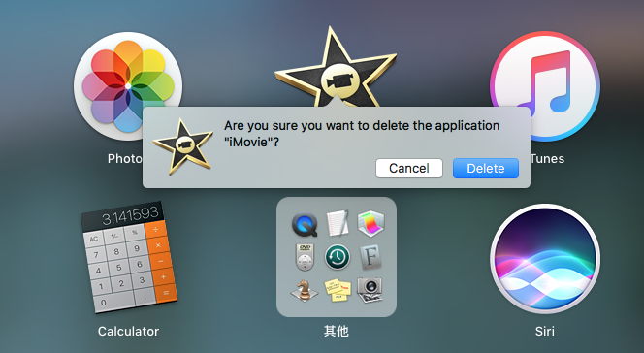Open TextEdit in the 其他 folder

tap(338, 224)
